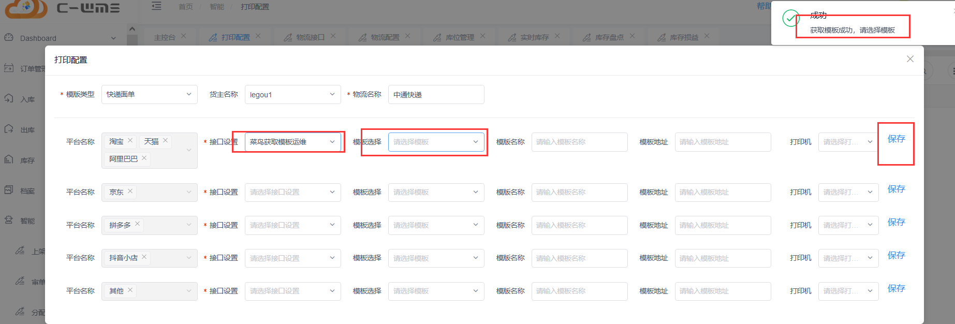Close the 库位管理 tab
The width and height of the screenshot is (955, 324).
483,36
